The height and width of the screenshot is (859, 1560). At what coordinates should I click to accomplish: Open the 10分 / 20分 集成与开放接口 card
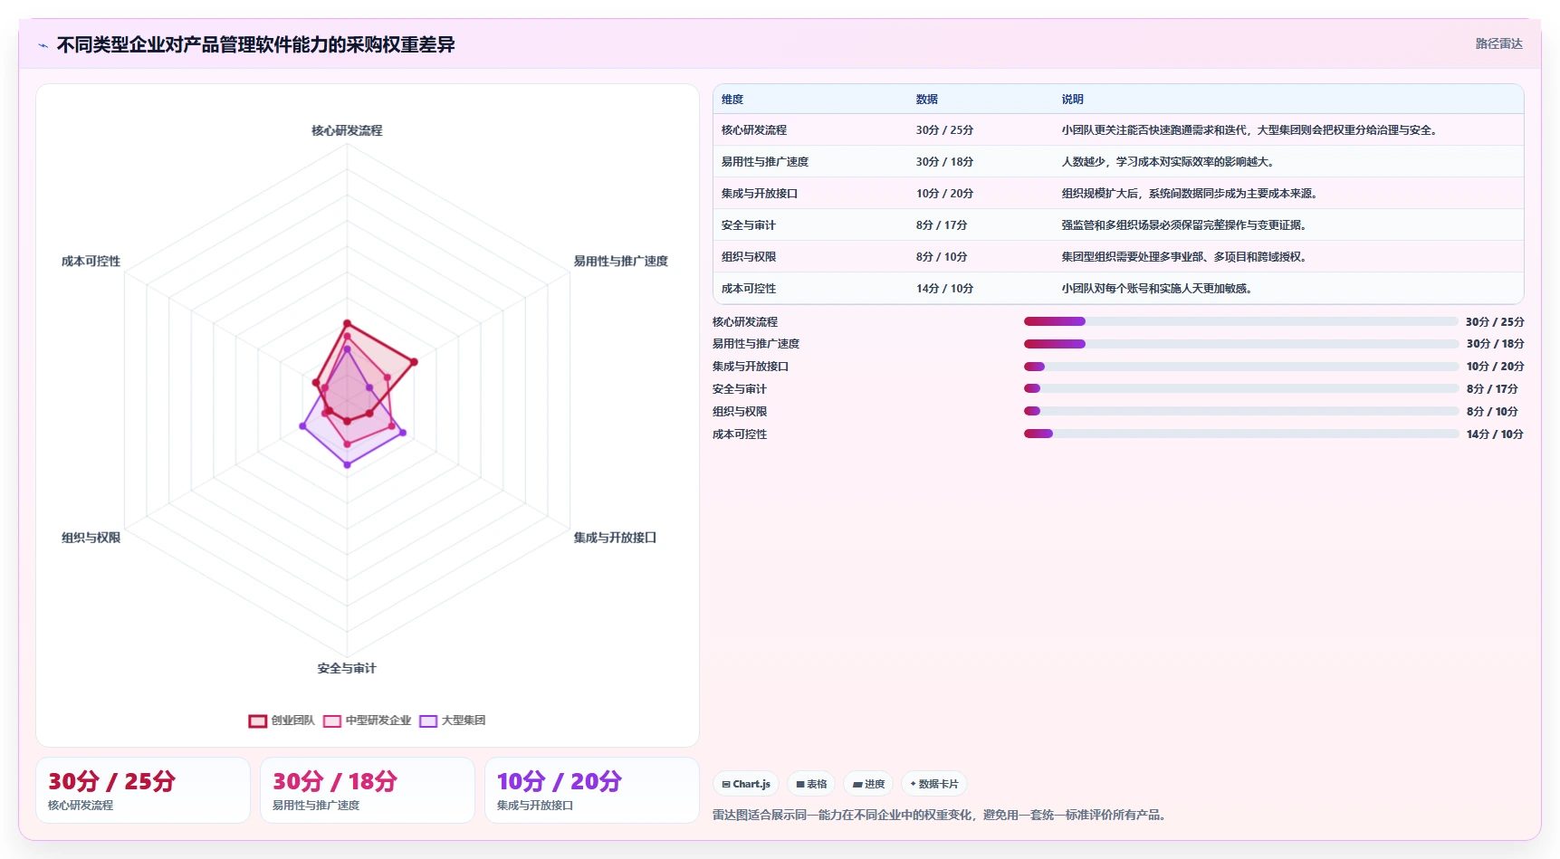pyautogui.click(x=592, y=790)
